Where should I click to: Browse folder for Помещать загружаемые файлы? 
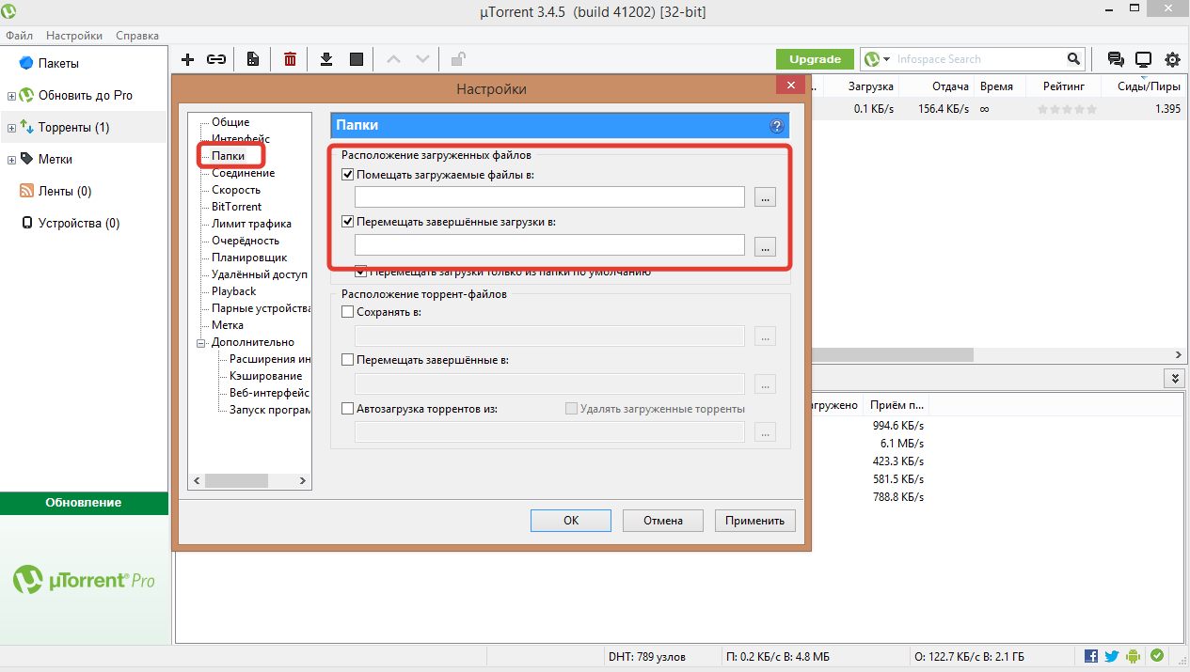pos(765,197)
